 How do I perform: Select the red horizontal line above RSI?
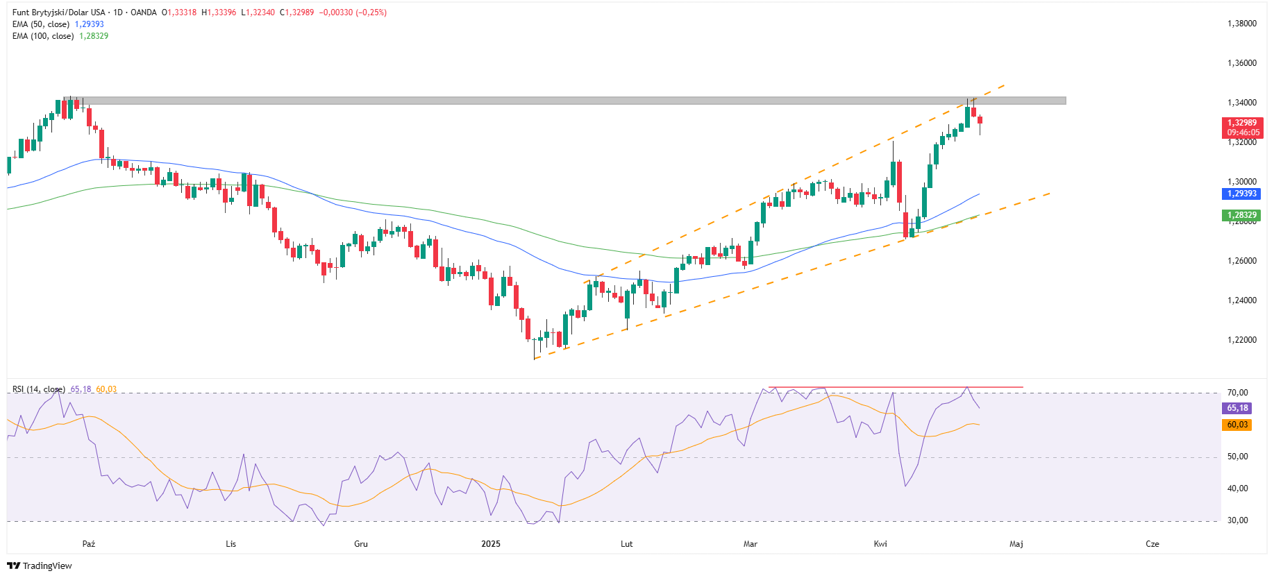click(x=896, y=387)
